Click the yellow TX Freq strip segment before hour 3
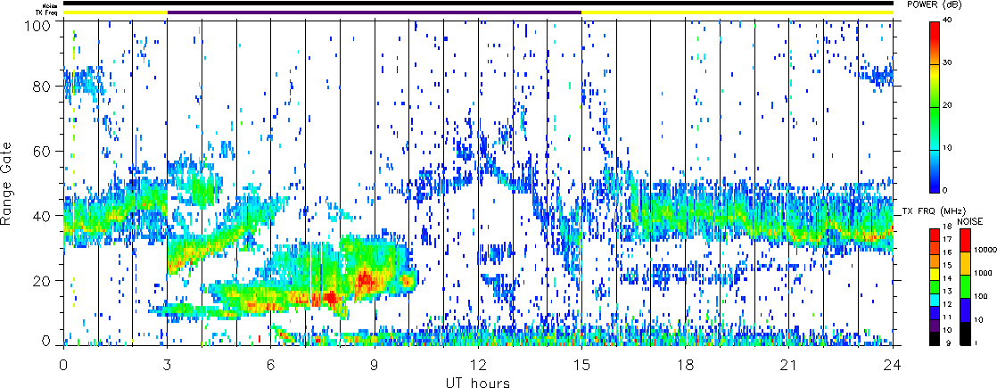The width and height of the screenshot is (997, 388). (115, 12)
